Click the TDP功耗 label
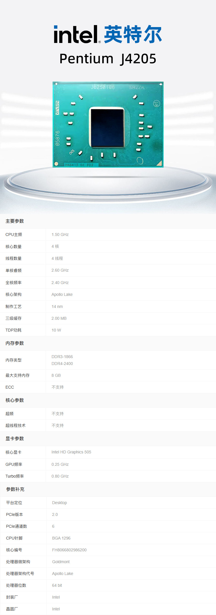Viewport: 216px width, 615px height. pyautogui.click(x=14, y=330)
